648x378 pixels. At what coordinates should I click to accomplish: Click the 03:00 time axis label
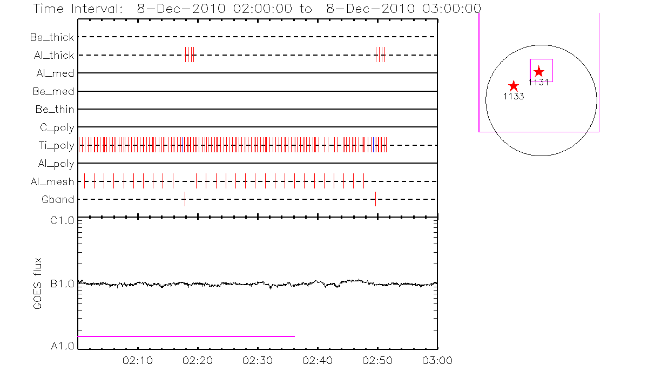(437, 360)
